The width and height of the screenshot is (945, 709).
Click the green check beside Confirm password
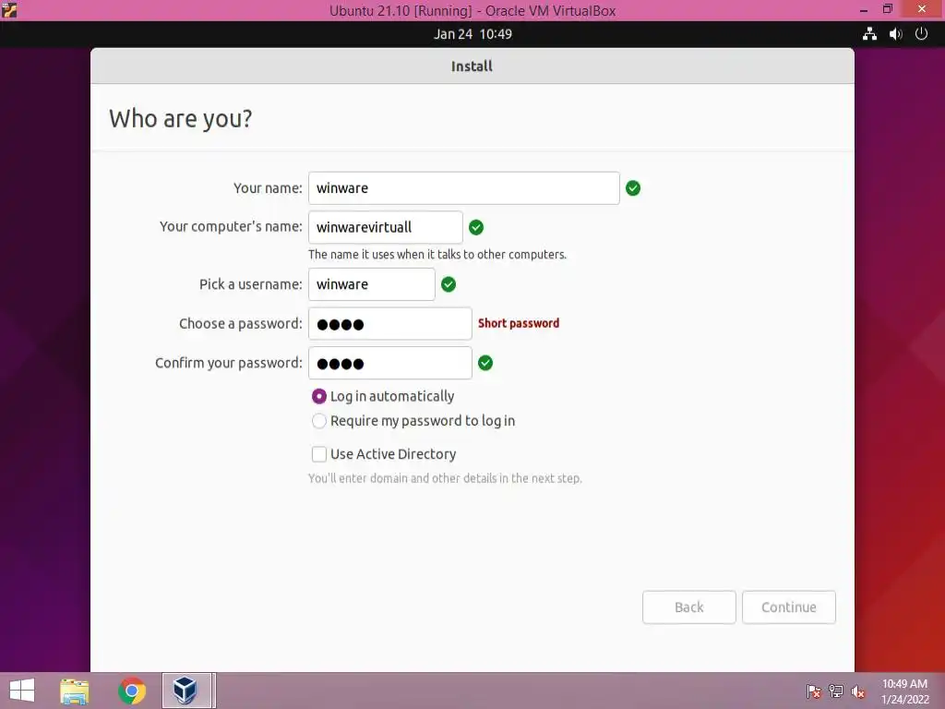[x=485, y=363]
